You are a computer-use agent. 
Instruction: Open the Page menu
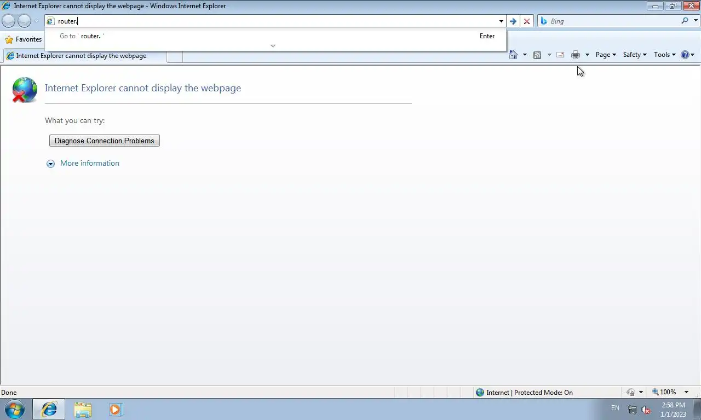point(606,55)
